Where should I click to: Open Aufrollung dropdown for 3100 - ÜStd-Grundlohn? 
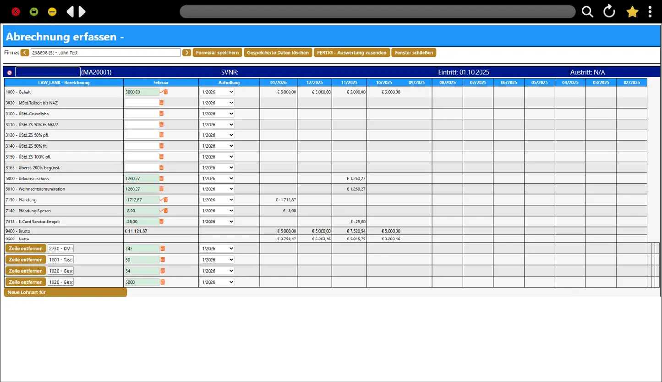pyautogui.click(x=217, y=113)
